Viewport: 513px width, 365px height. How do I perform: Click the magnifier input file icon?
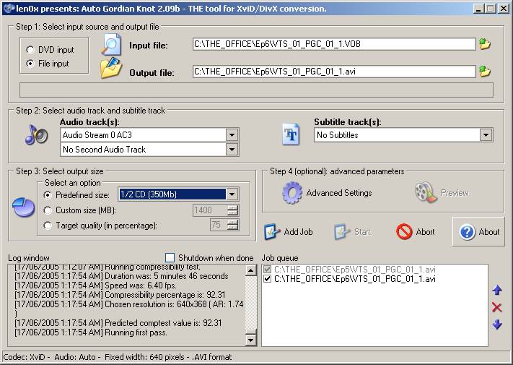coord(111,45)
